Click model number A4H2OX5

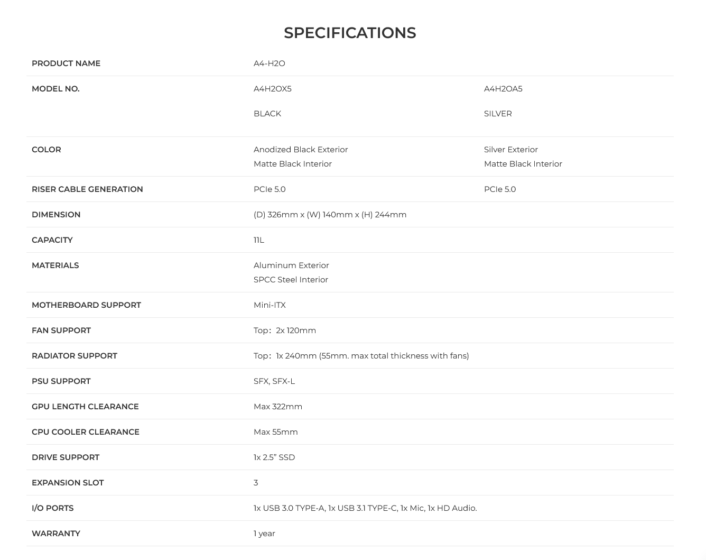(x=273, y=89)
